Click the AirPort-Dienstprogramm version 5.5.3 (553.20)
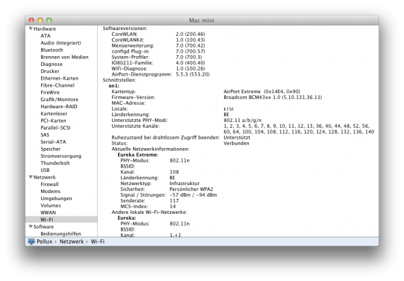 (193, 74)
